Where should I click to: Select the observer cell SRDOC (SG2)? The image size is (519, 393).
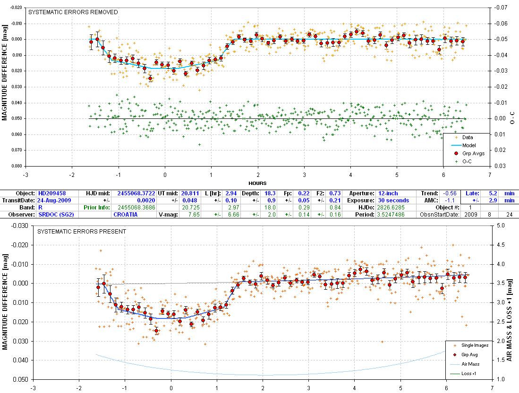[56, 214]
